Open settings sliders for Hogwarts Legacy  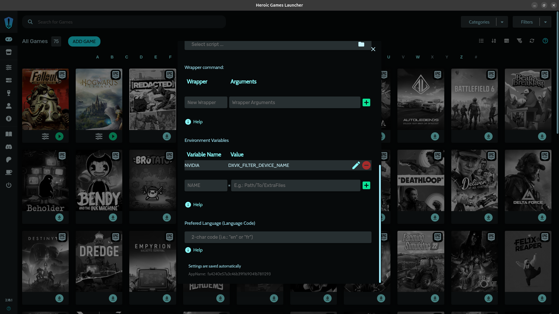tap(99, 136)
